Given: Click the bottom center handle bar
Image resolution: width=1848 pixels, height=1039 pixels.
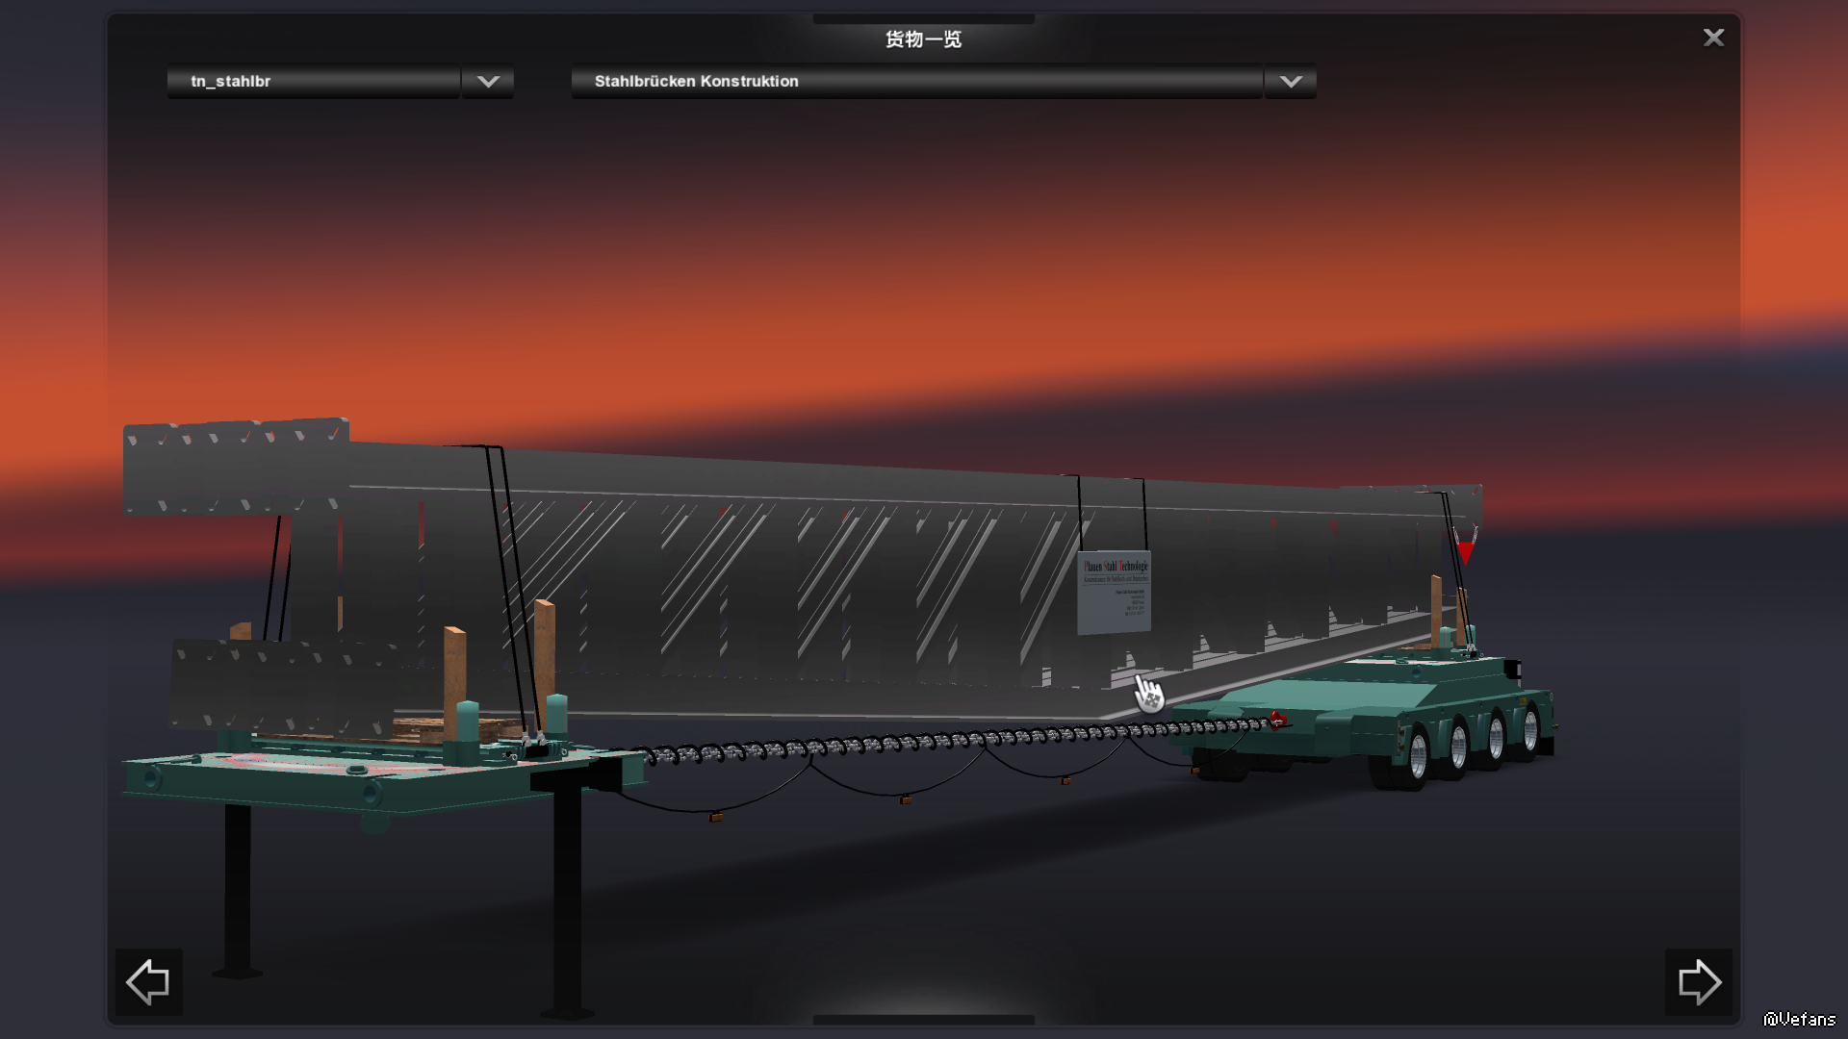Looking at the screenshot, I should (923, 1020).
